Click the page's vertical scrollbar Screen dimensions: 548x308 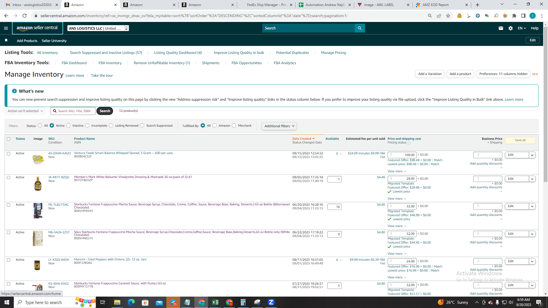[x=545, y=104]
